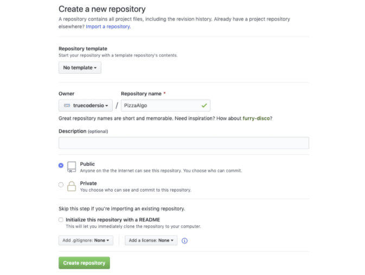Click the license info icon
This screenshot has height=275, width=365.
[184, 240]
